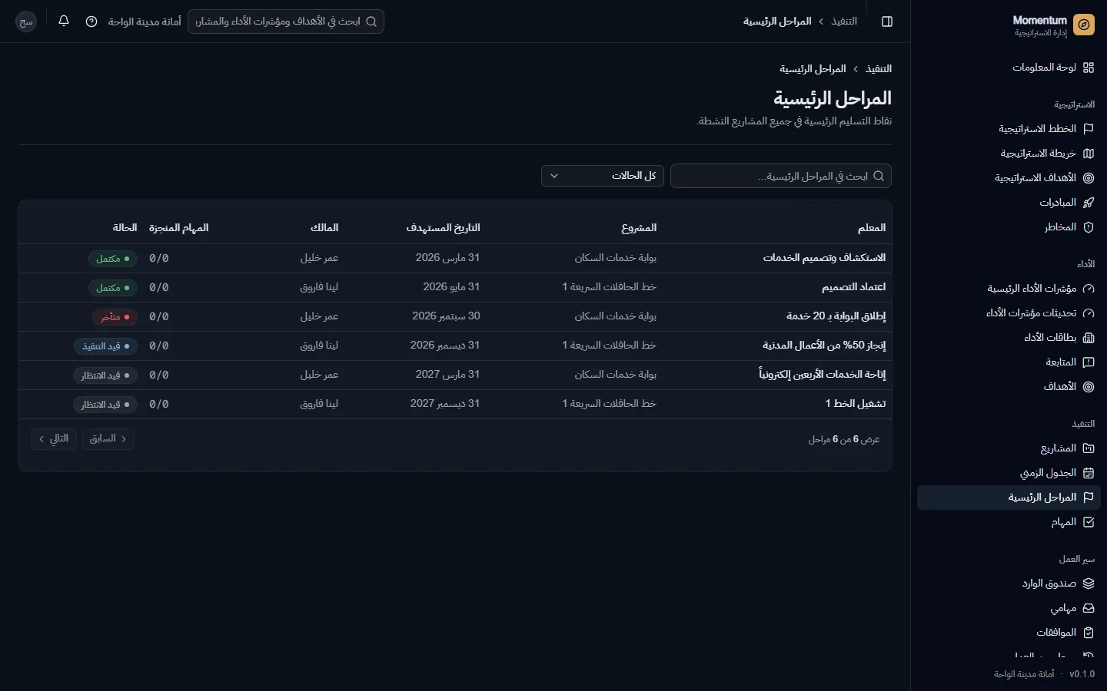
Task: Click the قيد التنفيذ status badge
Action: [x=106, y=346]
